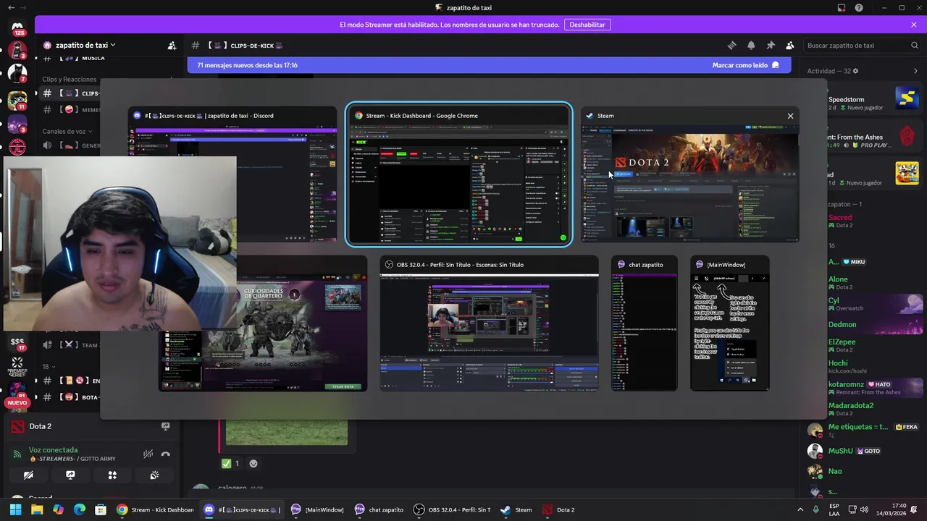Screen dimensions: 927x521
Task: Join the General voice channel
Action: coord(71,145)
